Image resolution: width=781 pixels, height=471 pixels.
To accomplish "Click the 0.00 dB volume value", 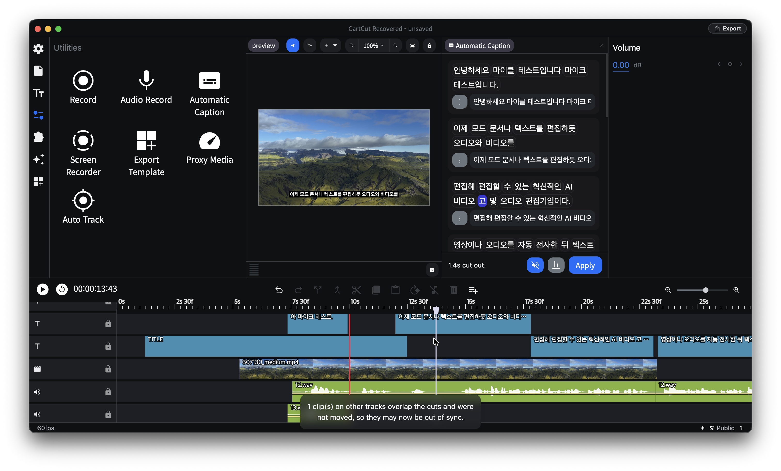I will click(621, 65).
